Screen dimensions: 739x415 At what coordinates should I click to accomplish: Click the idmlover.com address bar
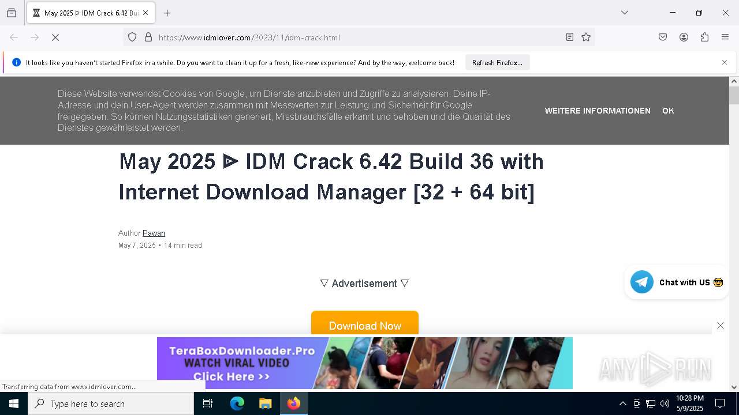tap(358, 37)
